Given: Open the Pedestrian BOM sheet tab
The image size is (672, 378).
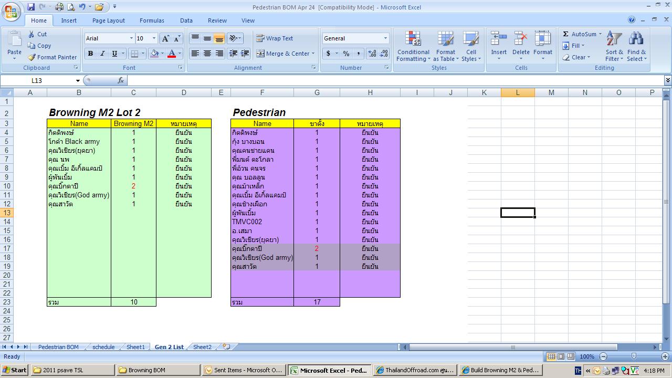Looking at the screenshot, I should pyautogui.click(x=58, y=347).
